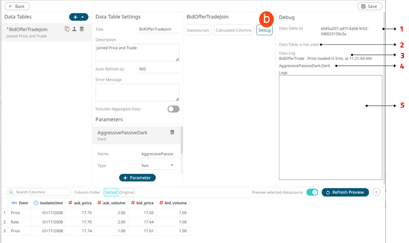This screenshot has width=409, height=243.
Task: Open the parameter Type dropdown
Action: (x=157, y=166)
